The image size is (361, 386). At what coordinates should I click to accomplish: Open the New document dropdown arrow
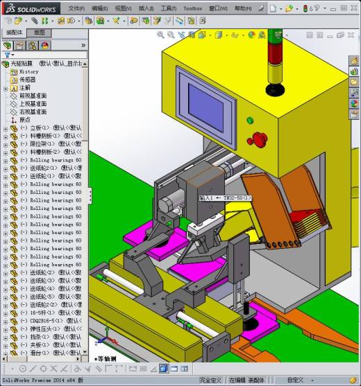point(280,9)
